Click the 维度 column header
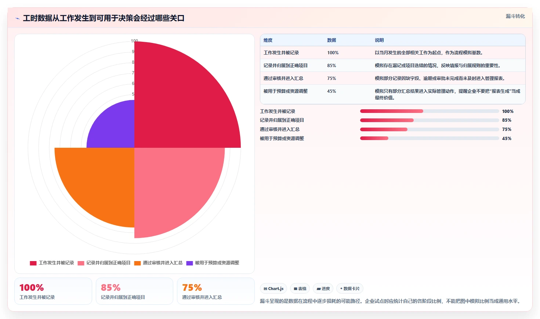Screen dimensions: 540x319 [x=268, y=40]
